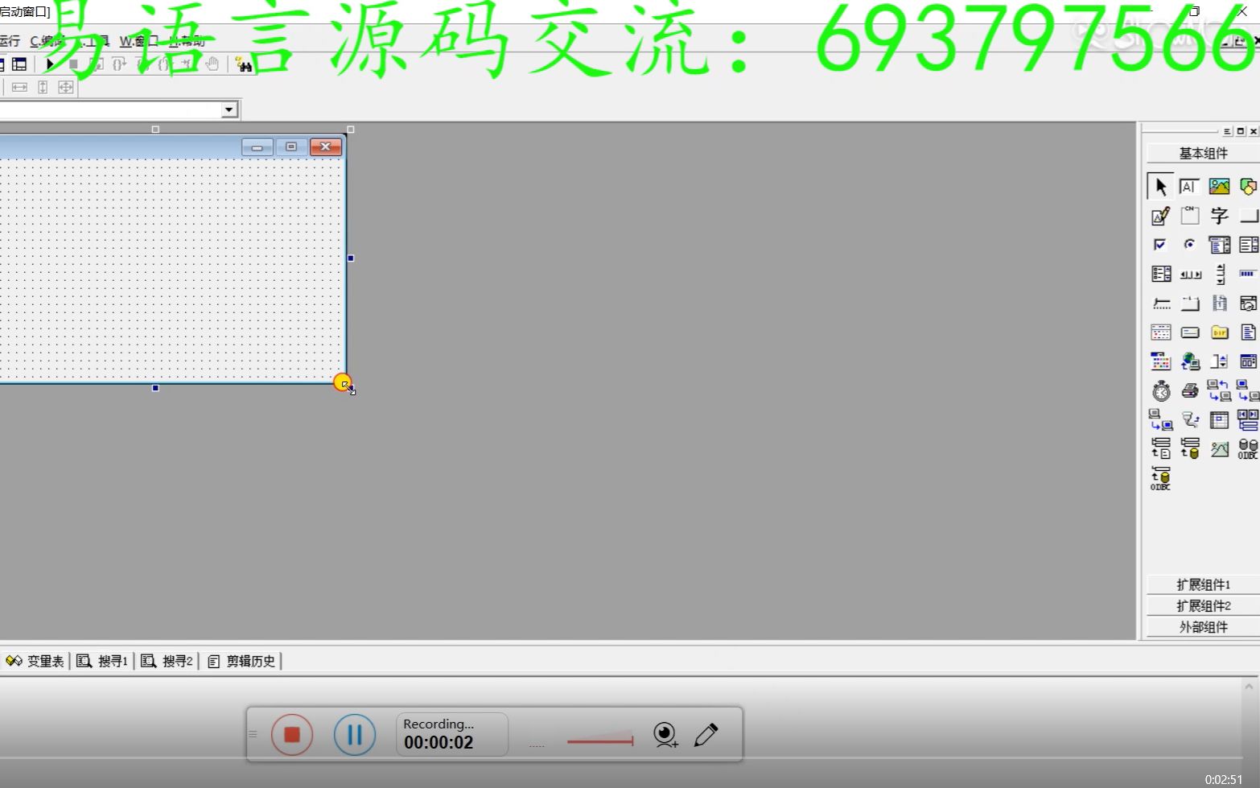Viewport: 1260px width, 788px height.
Task: Select the date box component
Action: (x=1248, y=303)
